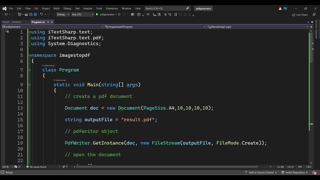Start pdfgenerator with the green play button
This screenshot has height=180, width=320.
pyautogui.click(x=97, y=14)
